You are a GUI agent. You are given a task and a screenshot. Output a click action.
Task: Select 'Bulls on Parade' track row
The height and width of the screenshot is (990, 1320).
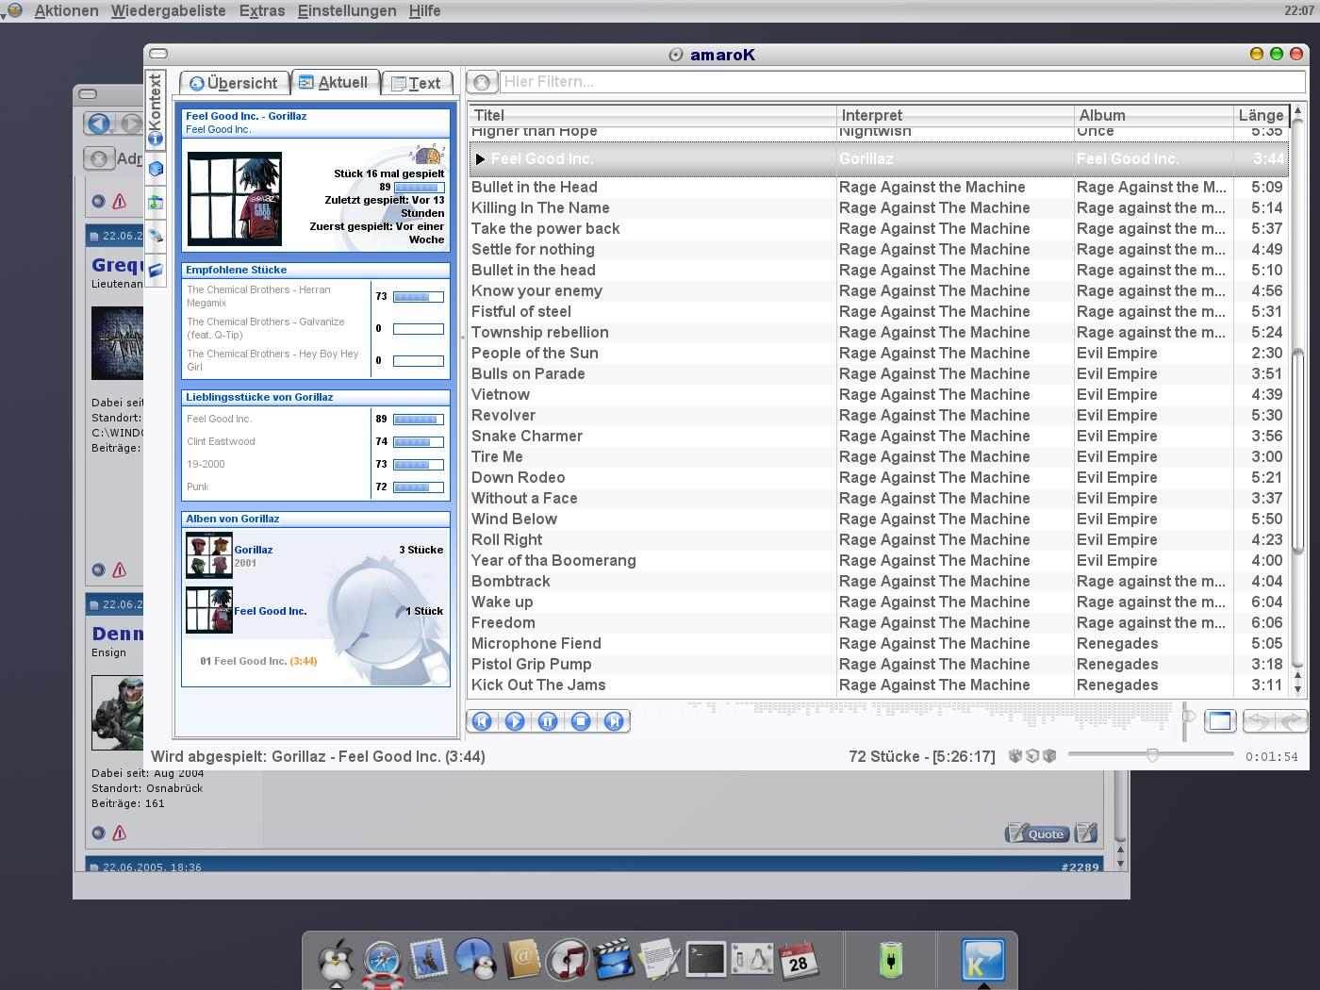[x=878, y=373]
